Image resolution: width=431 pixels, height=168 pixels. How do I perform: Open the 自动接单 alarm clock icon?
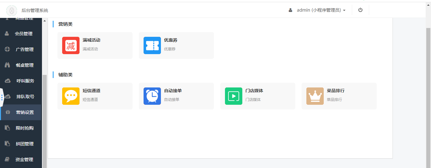pyautogui.click(x=152, y=96)
